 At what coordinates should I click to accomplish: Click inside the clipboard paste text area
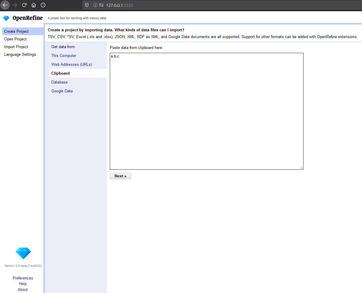(x=207, y=111)
